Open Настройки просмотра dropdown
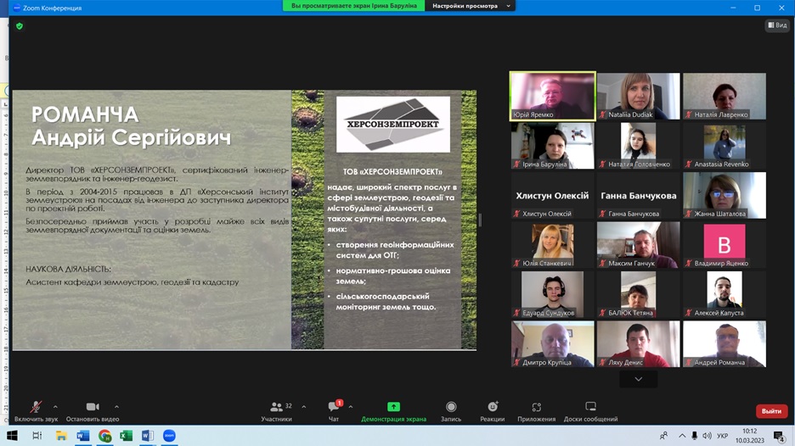The image size is (795, 446). coord(471,6)
